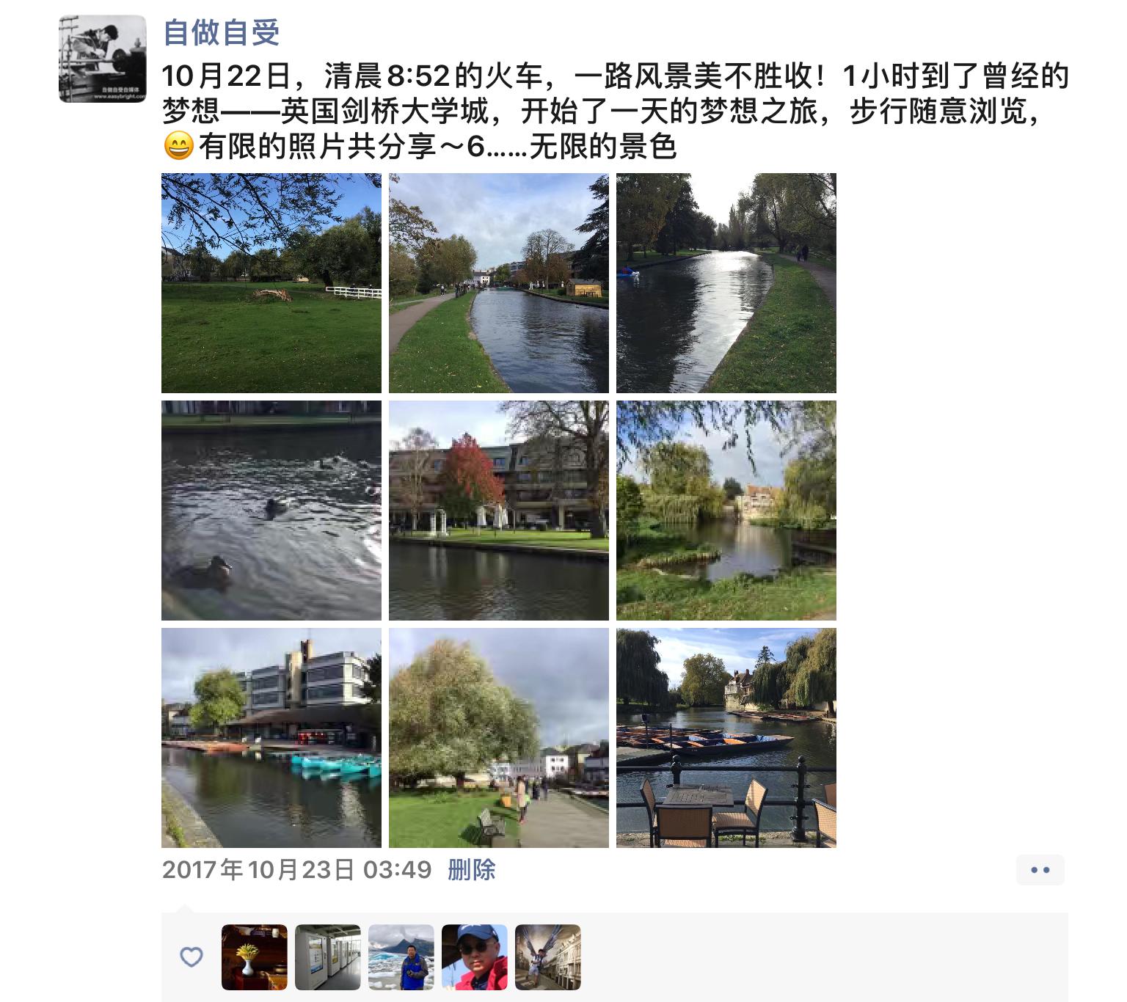Open liker avatar with yellow flower vase
Viewport: 1127px width, 1002px height.
click(255, 957)
